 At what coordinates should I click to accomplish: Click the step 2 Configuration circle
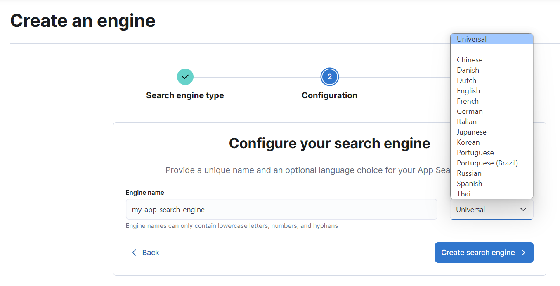(329, 77)
